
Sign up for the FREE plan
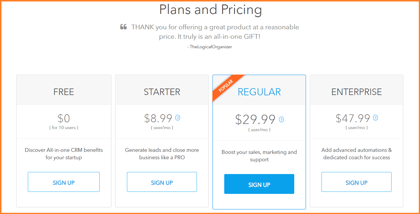coord(64,182)
